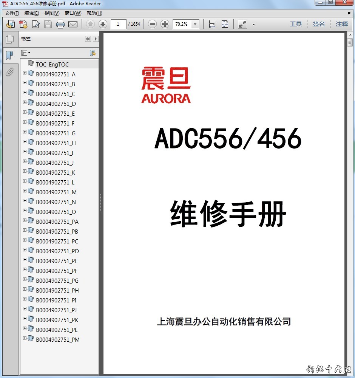Open the zoom percentage dropdown
This screenshot has height=378, width=355.
(x=195, y=24)
